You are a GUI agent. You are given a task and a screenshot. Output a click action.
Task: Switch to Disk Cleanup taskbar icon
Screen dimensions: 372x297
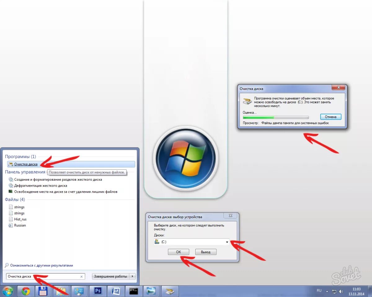[x=170, y=291]
